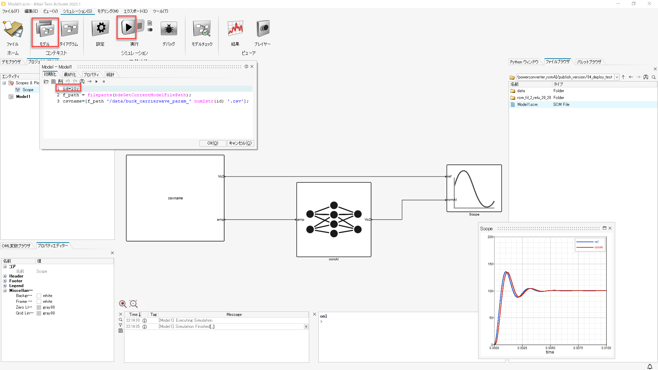Image resolution: width=658 pixels, height=370 pixels.
Task: Click Grid Line gray80 color swatch
Action: pyautogui.click(x=39, y=313)
